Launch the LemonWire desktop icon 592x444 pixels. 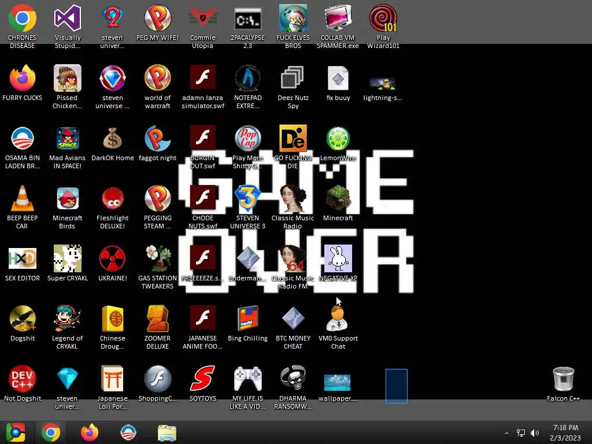(338, 138)
